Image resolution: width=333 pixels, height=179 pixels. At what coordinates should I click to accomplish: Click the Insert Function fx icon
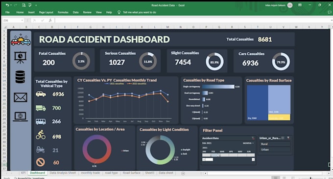pos(50,21)
